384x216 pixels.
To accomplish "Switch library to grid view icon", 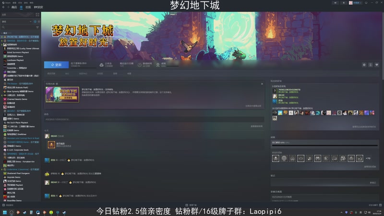I will pos(37,15).
